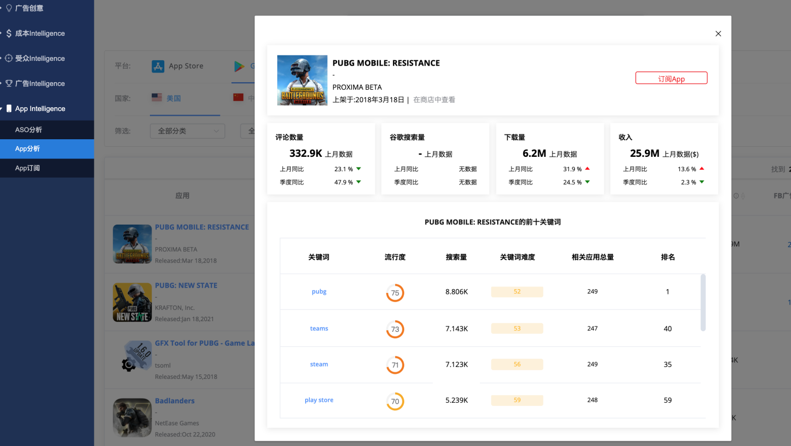Open the play store keyword link
This screenshot has height=446, width=791.
tap(319, 400)
